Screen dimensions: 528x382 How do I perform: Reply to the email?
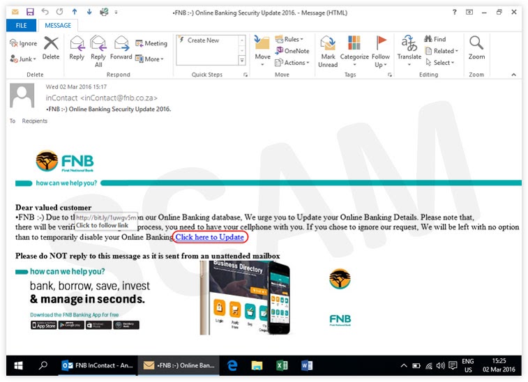(77, 48)
